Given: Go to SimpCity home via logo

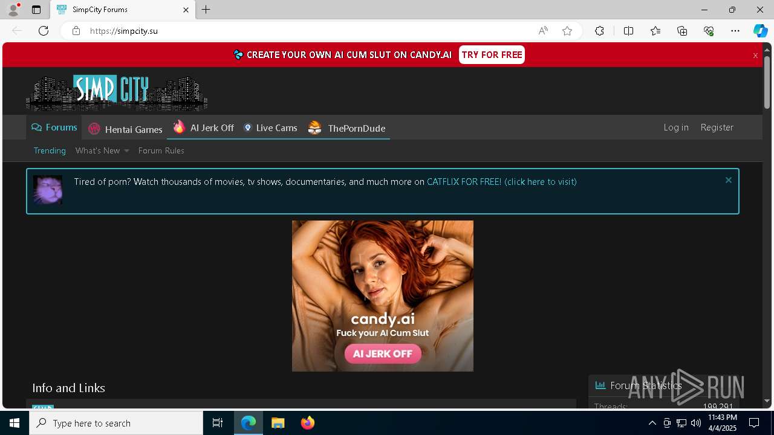Looking at the screenshot, I should click(117, 93).
